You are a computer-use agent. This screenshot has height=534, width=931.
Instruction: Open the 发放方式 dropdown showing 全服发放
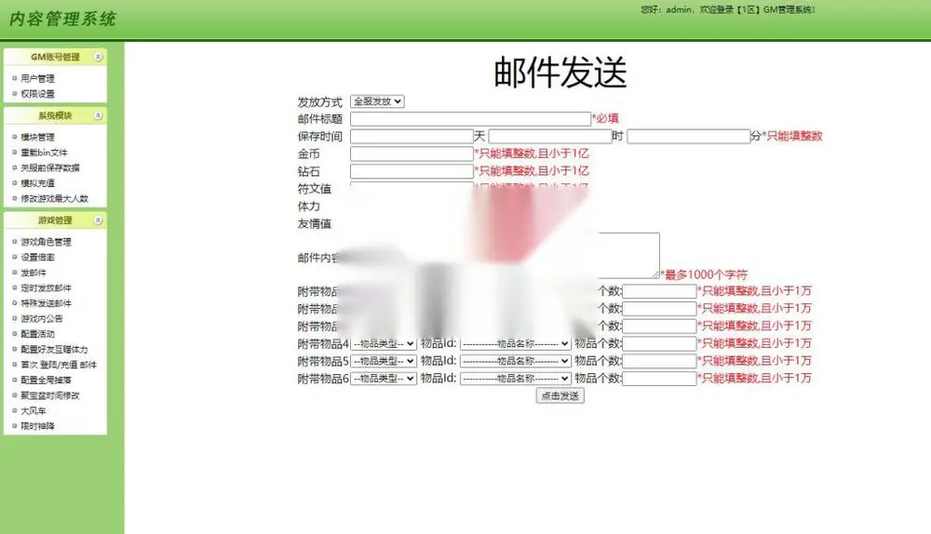point(377,101)
